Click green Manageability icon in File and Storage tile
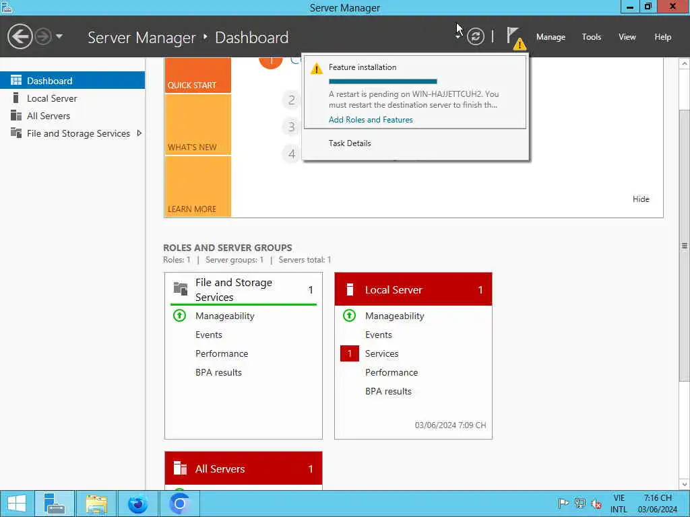 (179, 316)
